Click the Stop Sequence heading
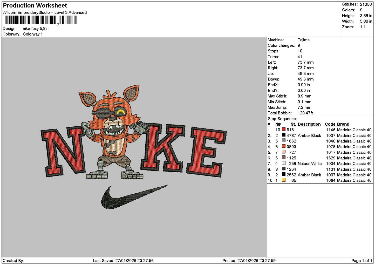The width and height of the screenshot is (375, 265). 282,119
